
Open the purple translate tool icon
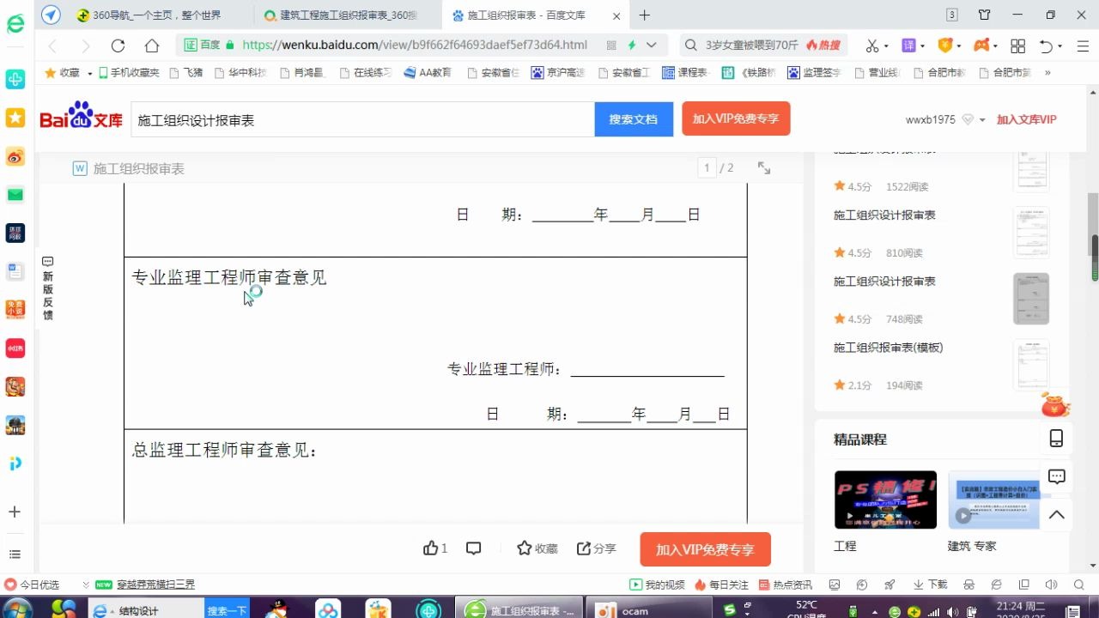pyautogui.click(x=908, y=45)
